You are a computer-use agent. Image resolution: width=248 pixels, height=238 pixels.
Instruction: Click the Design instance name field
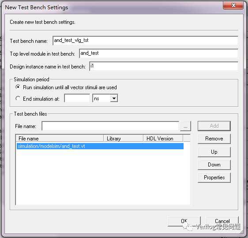(164, 66)
